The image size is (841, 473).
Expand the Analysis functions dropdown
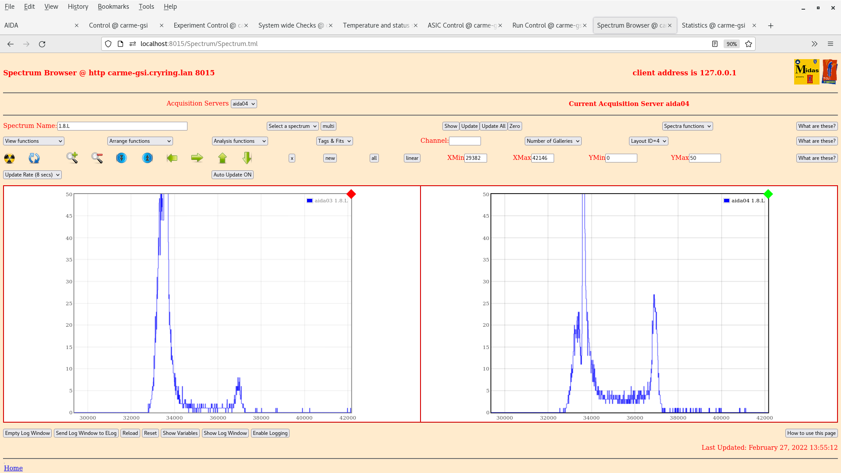pos(240,141)
